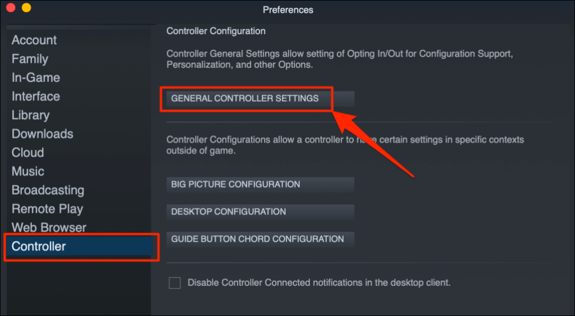575x316 pixels.
Task: Click the Preferences window title bar
Action: click(x=287, y=10)
